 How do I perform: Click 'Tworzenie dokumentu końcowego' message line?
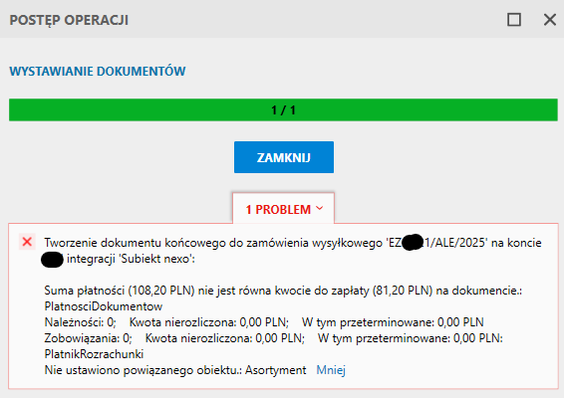(293, 243)
